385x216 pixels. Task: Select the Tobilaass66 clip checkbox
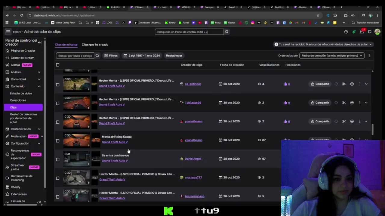58,103
